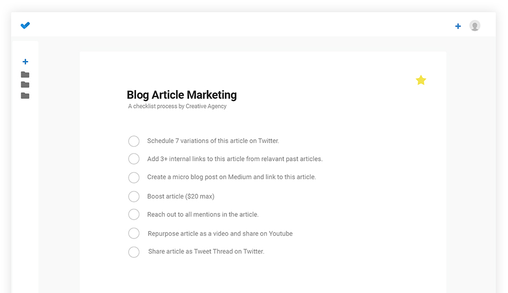This screenshot has height=293, width=508.
Task: Click the Repurpose article as a video text
Action: coord(220,234)
